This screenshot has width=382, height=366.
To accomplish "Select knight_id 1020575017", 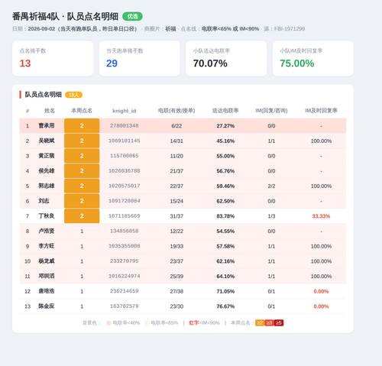I will 125,186.
